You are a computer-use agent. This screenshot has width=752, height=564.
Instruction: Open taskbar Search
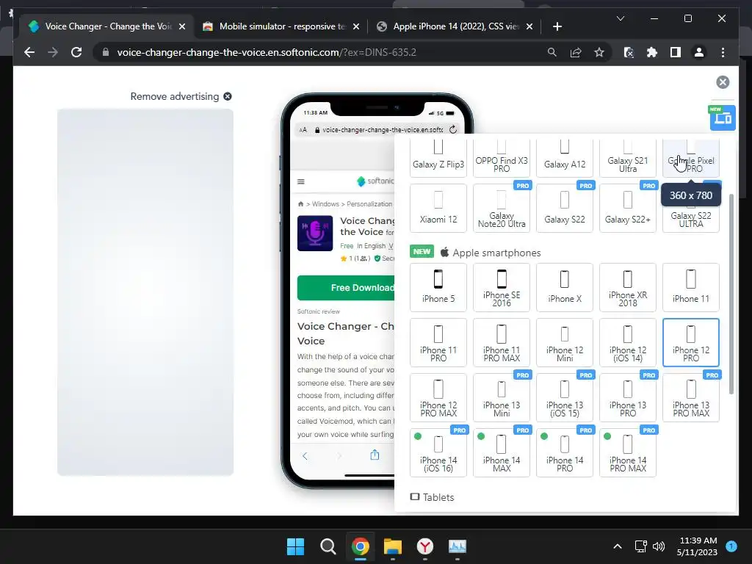[x=328, y=546]
